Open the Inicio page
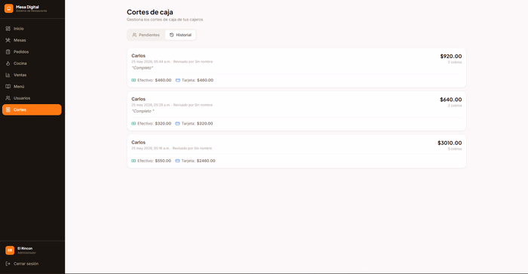The width and height of the screenshot is (528, 274). (32, 29)
